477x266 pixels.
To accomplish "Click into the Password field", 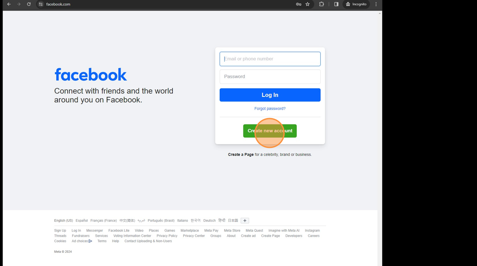I will pyautogui.click(x=270, y=76).
